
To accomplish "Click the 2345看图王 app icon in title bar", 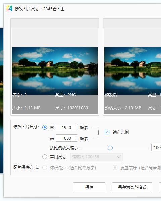I will pos(9,9).
